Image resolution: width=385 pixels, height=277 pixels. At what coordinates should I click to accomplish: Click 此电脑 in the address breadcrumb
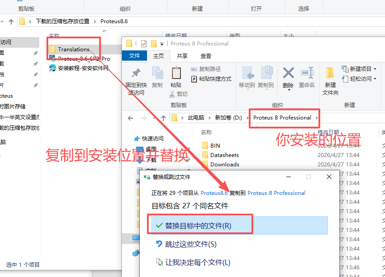196,118
